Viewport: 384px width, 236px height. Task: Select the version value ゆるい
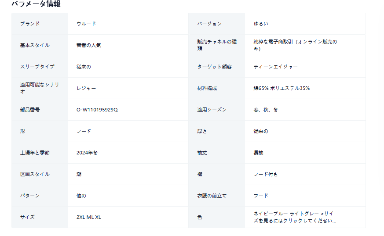click(x=261, y=24)
